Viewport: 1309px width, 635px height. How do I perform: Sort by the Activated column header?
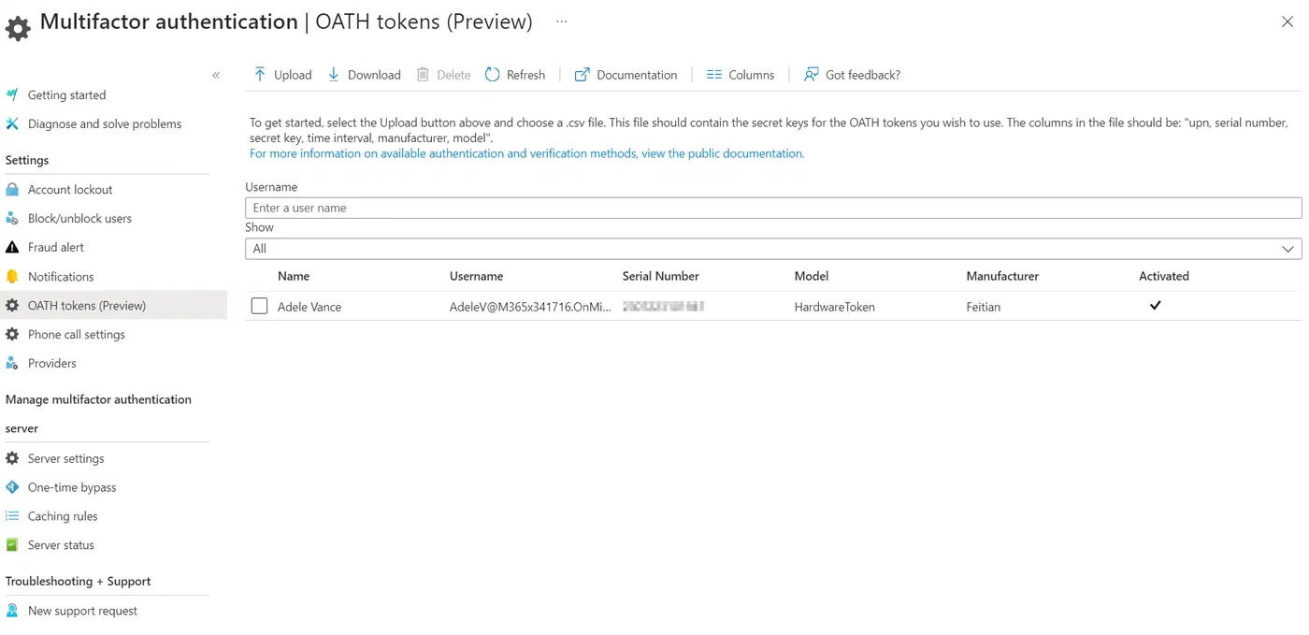tap(1164, 276)
